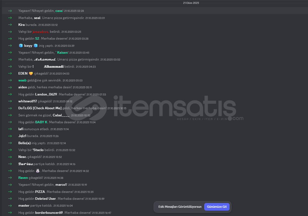Click the Günümüze Git button
The height and width of the screenshot is (216, 308).
(217, 207)
